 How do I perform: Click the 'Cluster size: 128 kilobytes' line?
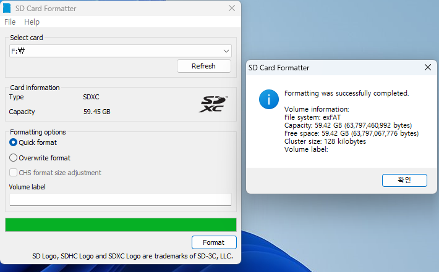point(325,141)
